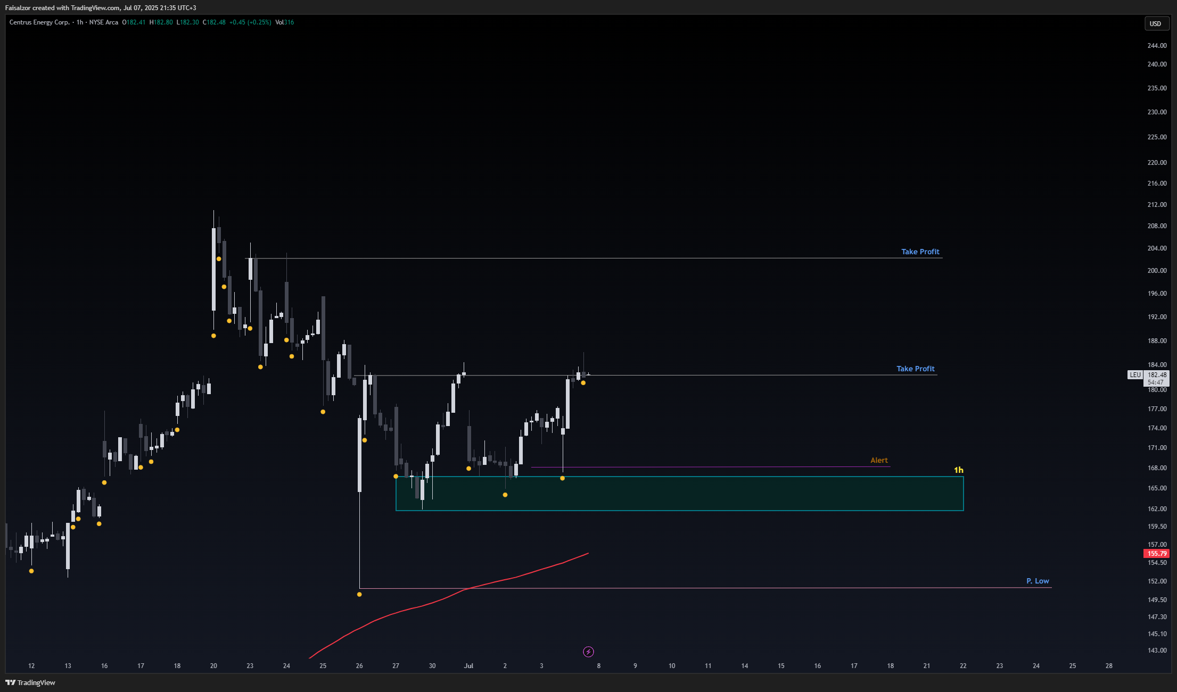1177x692 pixels.
Task: Click the teal 1h demand zone rectangle
Action: [x=680, y=494]
